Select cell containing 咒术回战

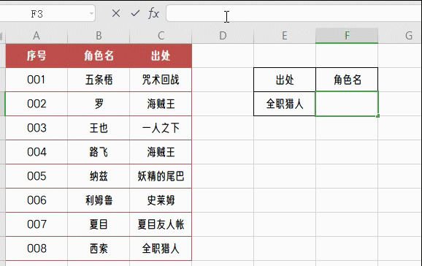(x=161, y=80)
